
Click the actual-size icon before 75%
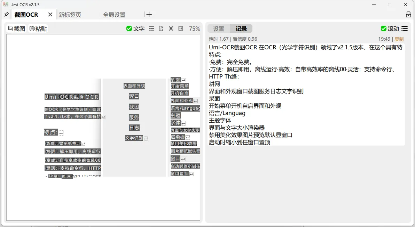pyautogui.click(x=181, y=29)
